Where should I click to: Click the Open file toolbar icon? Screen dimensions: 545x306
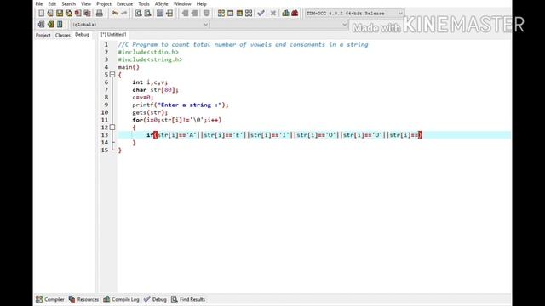50,14
